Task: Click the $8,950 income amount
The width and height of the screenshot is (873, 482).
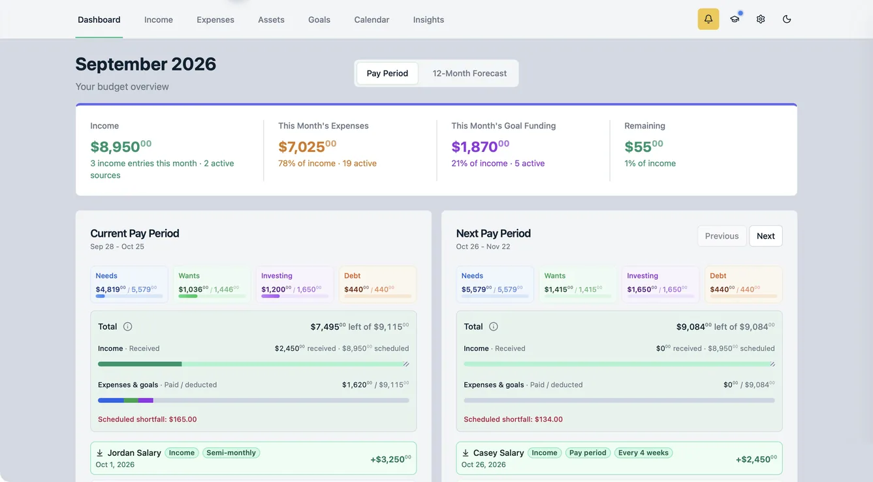Action: click(121, 146)
